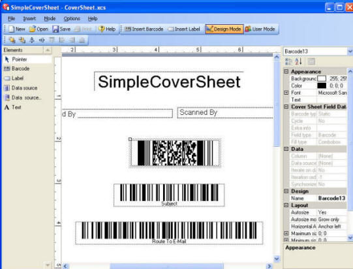Click the Open file toolbar icon
This screenshot has height=269, width=353.
pos(33,29)
